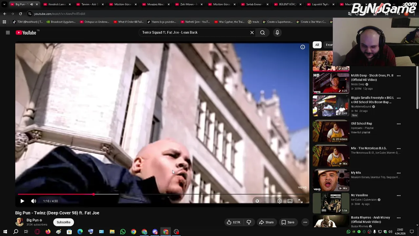Open options for Notorious B.I.G. mix
This screenshot has height=236, width=419.
(x=399, y=148)
